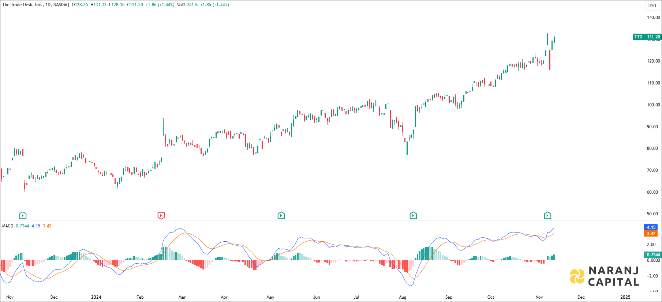Viewport: 662px width, 302px height.
Task: Open the USD currency selector
Action: click(652, 5)
